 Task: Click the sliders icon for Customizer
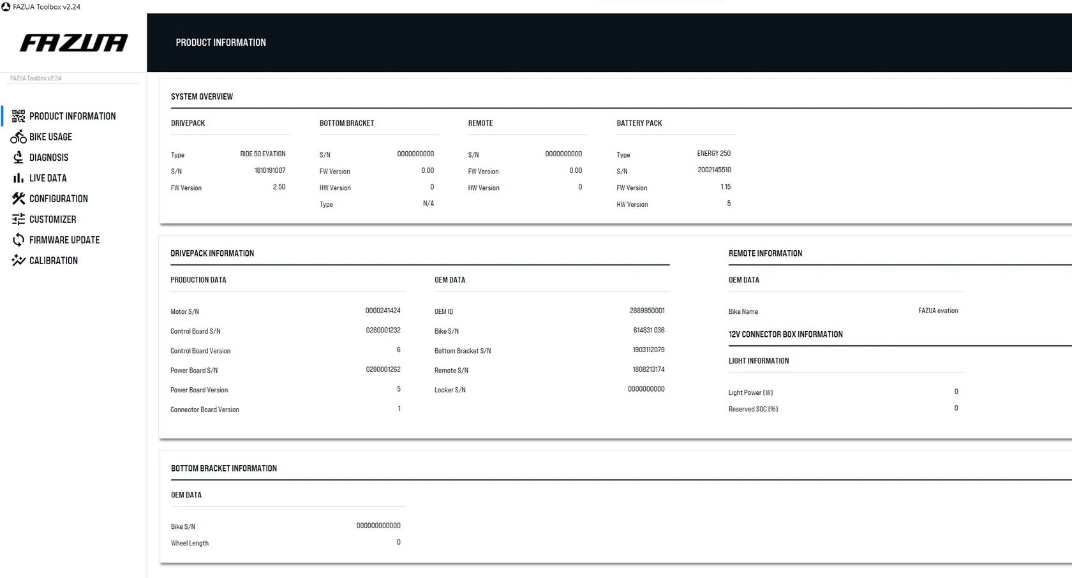(19, 219)
